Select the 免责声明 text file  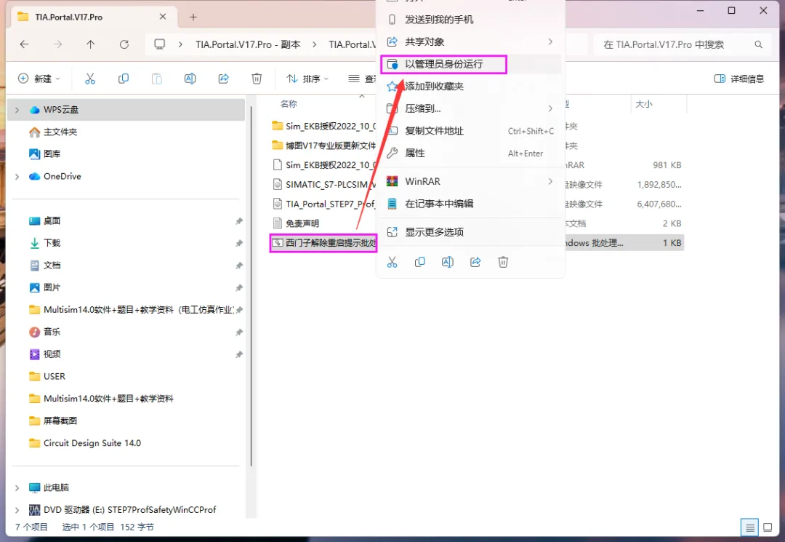coord(297,223)
